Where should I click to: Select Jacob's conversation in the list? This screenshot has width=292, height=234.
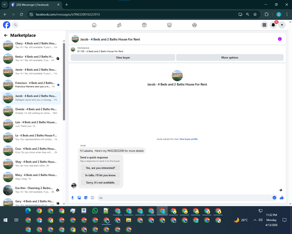[31, 98]
